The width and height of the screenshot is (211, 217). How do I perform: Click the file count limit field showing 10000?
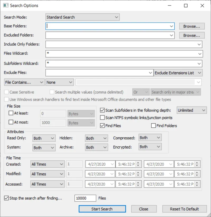pos(85,198)
